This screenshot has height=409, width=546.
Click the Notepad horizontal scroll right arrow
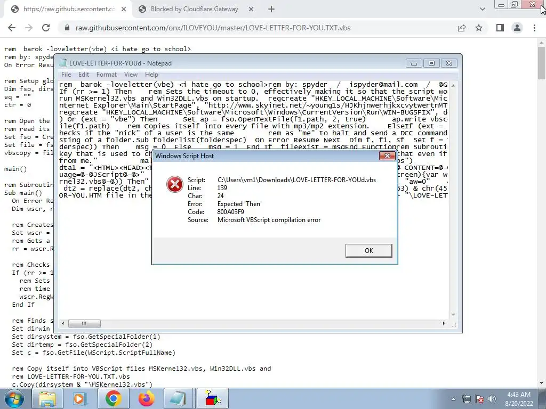click(x=444, y=323)
